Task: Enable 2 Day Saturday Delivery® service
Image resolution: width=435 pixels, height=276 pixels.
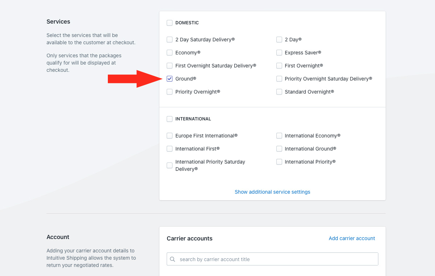Action: 170,40
